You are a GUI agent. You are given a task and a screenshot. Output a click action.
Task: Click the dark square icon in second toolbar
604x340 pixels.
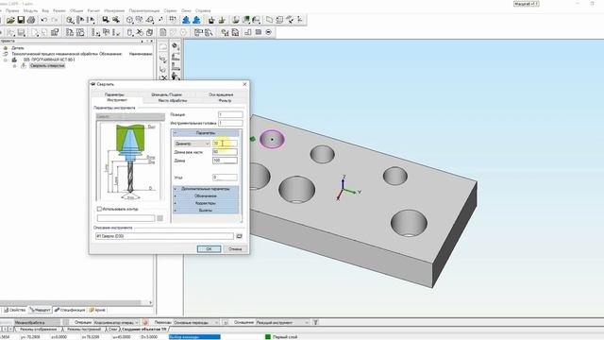coord(258,32)
